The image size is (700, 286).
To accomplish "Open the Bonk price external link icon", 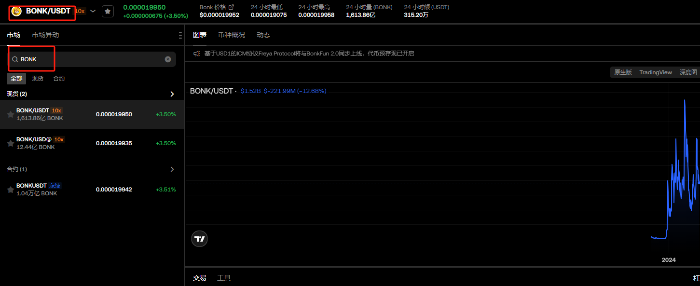I will click(x=231, y=7).
